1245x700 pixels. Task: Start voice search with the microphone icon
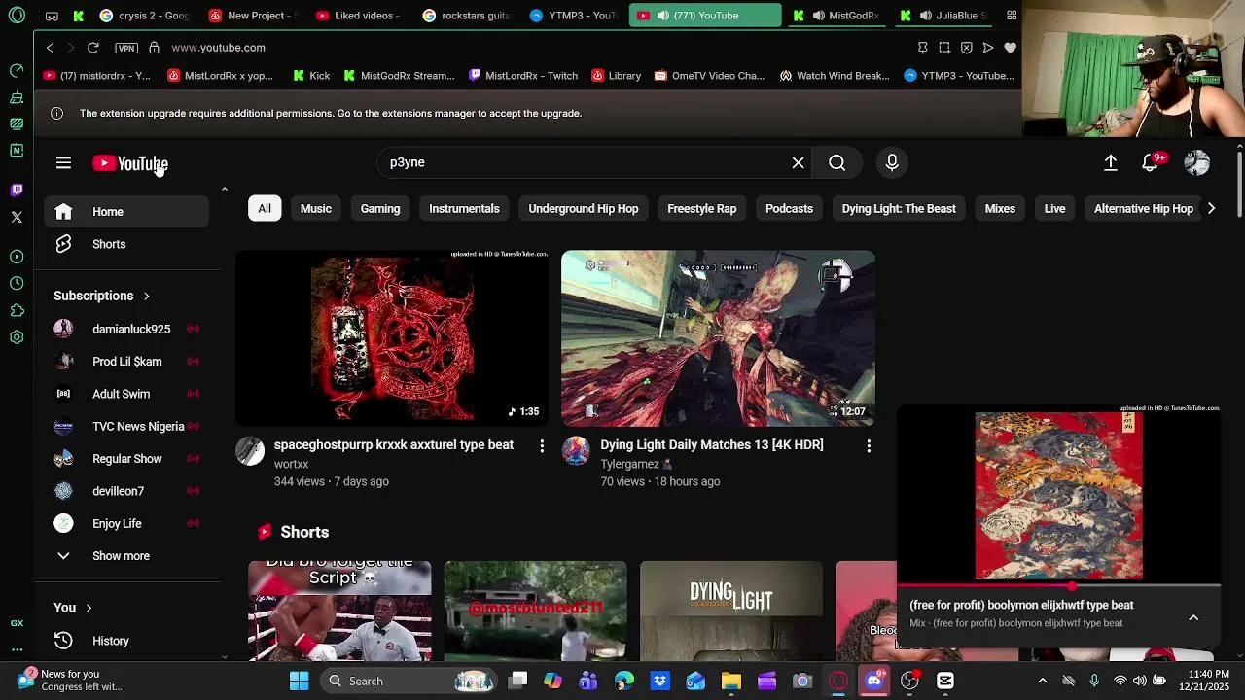892,162
